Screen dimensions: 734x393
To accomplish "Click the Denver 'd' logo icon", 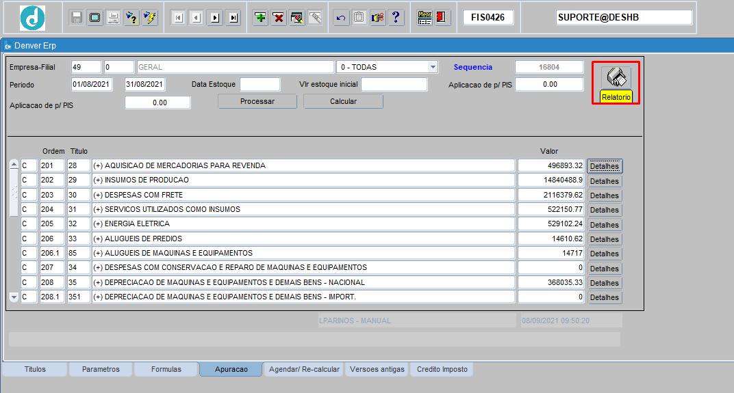I will pos(32,18).
